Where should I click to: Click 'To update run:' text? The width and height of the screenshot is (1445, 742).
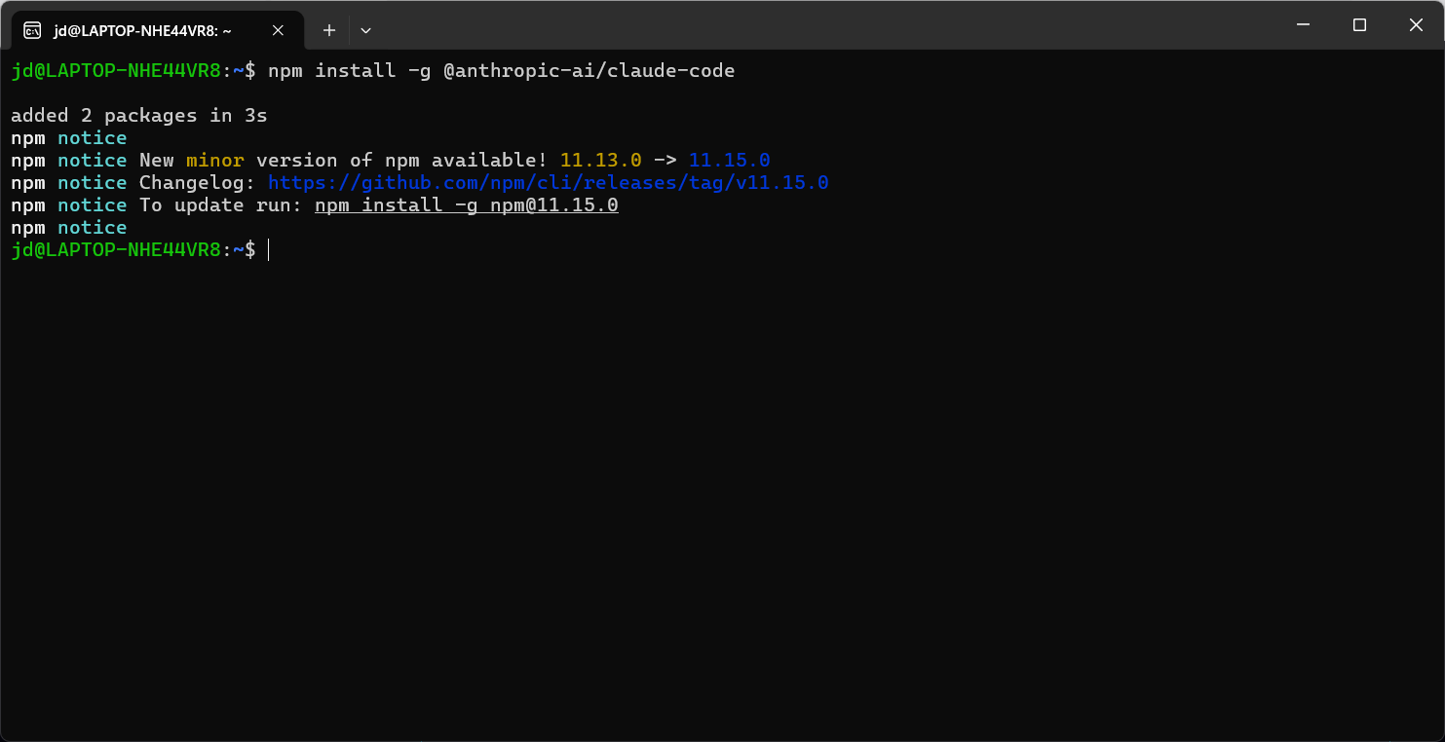(x=221, y=205)
